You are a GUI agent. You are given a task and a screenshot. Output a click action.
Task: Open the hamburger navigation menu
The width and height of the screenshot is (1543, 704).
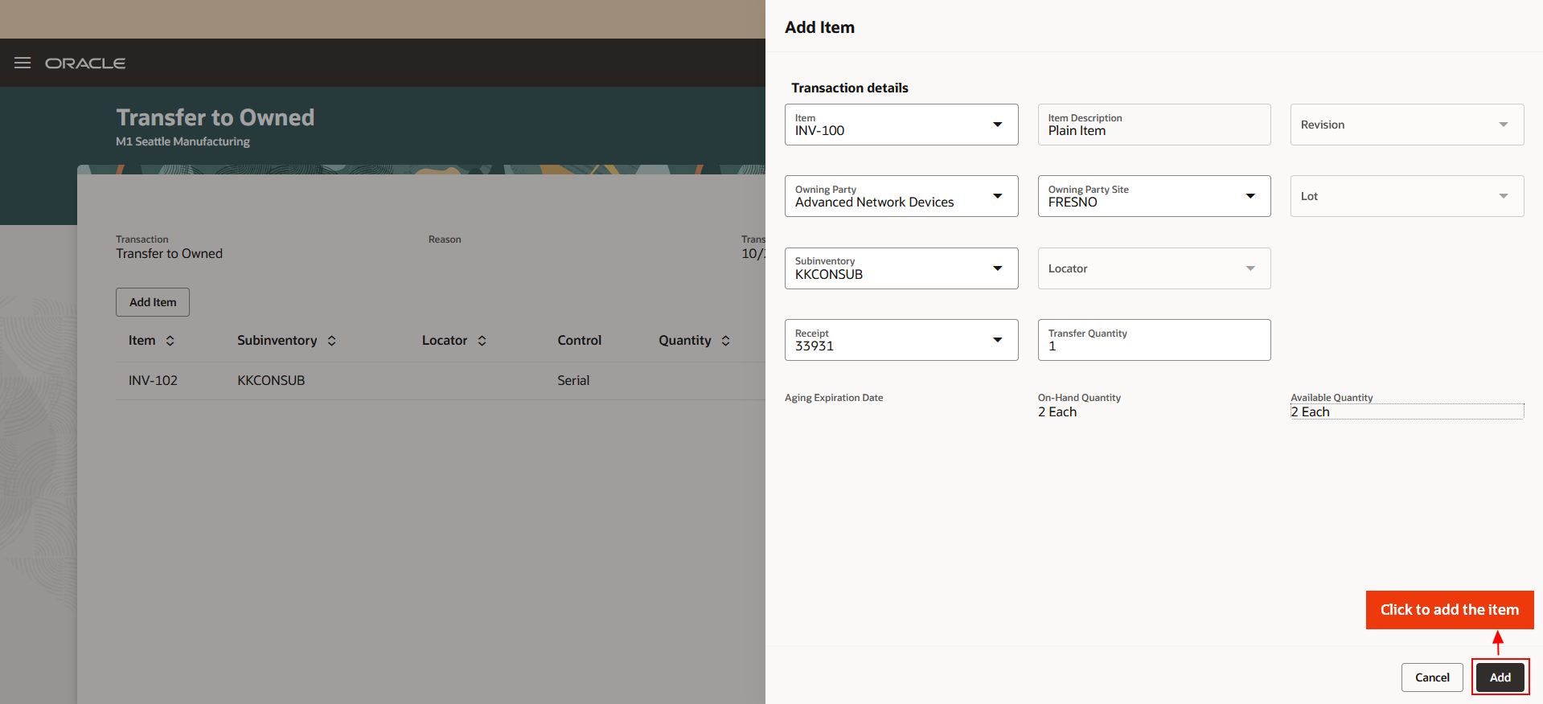coord(23,63)
